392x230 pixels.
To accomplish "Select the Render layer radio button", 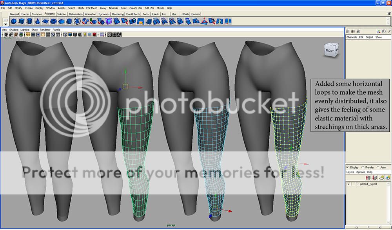I will pos(363,167).
